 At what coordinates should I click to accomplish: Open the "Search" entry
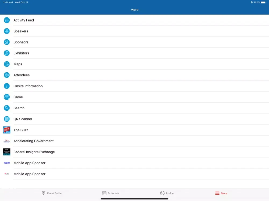134,108
